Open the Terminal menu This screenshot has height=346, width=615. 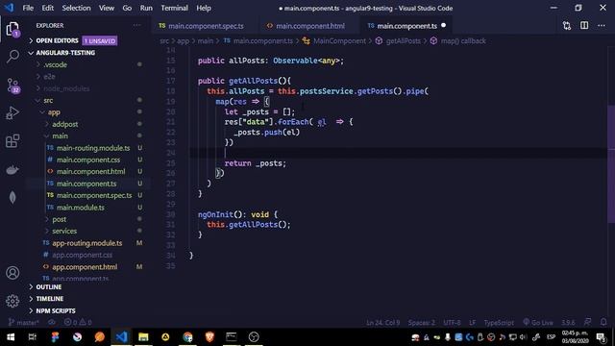tap(174, 8)
